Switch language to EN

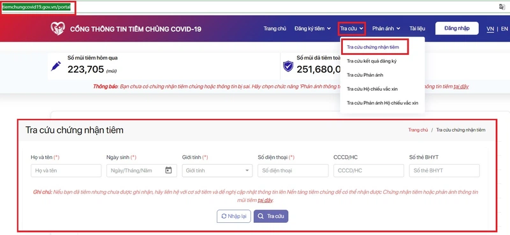coord(504,29)
